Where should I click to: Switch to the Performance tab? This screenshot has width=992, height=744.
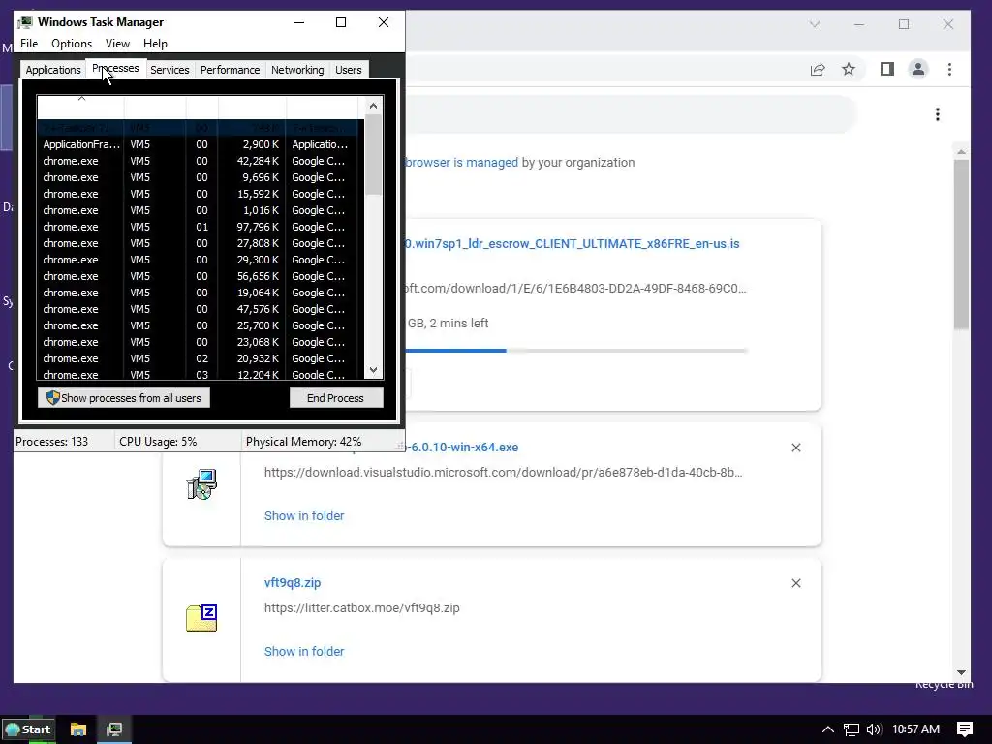point(231,70)
